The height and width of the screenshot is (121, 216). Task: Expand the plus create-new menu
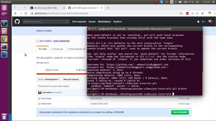click(204, 22)
